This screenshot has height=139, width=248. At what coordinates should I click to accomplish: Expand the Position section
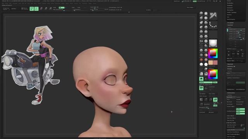coord(229,15)
